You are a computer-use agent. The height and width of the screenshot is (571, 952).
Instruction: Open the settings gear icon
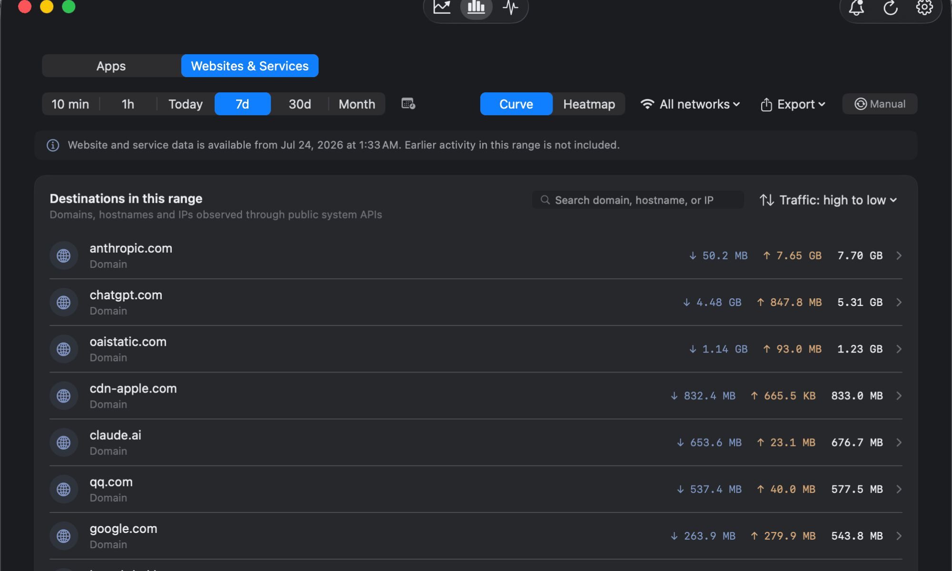click(x=924, y=7)
